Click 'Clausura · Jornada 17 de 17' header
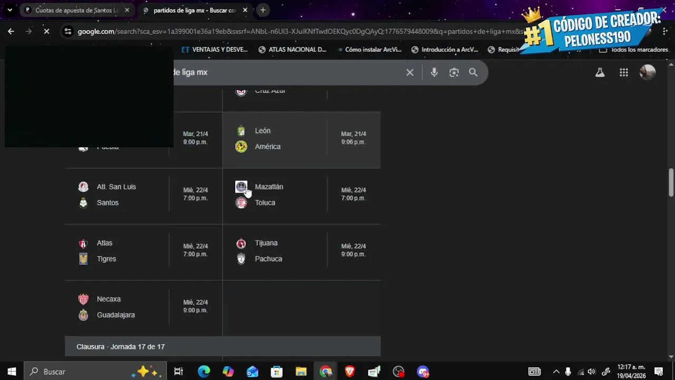Viewport: 675px width, 380px height. [x=223, y=347]
